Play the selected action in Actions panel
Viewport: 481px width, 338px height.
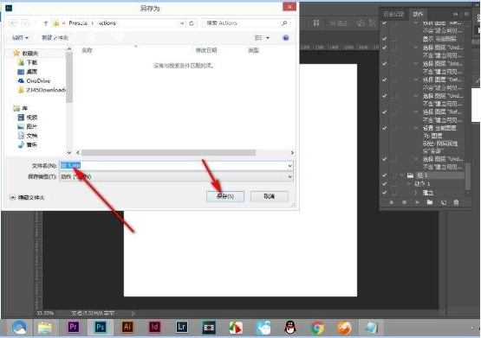(417, 202)
